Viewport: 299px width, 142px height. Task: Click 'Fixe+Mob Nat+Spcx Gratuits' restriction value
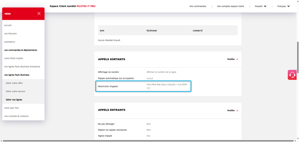pos(167,86)
